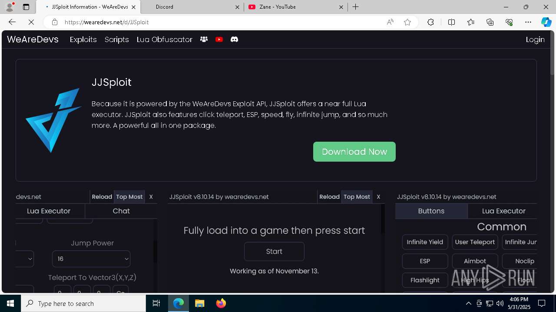Switch to the Zane - YouTube tab
This screenshot has height=312, width=556.
click(295, 7)
